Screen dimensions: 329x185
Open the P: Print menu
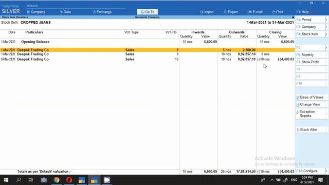278,12
